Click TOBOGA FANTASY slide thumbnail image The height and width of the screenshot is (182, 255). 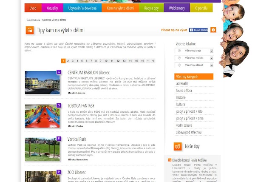[42, 116]
